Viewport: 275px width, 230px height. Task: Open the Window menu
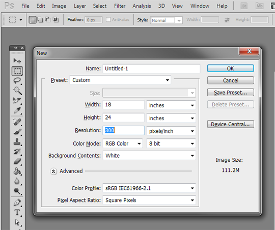pyautogui.click(x=200, y=6)
